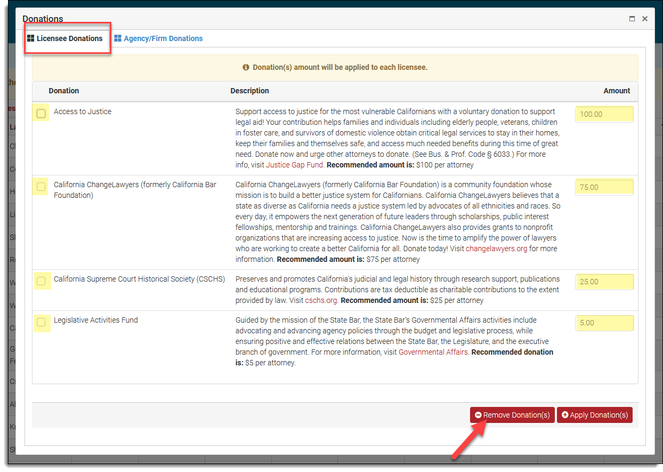Close the Donations dialog

[x=645, y=19]
